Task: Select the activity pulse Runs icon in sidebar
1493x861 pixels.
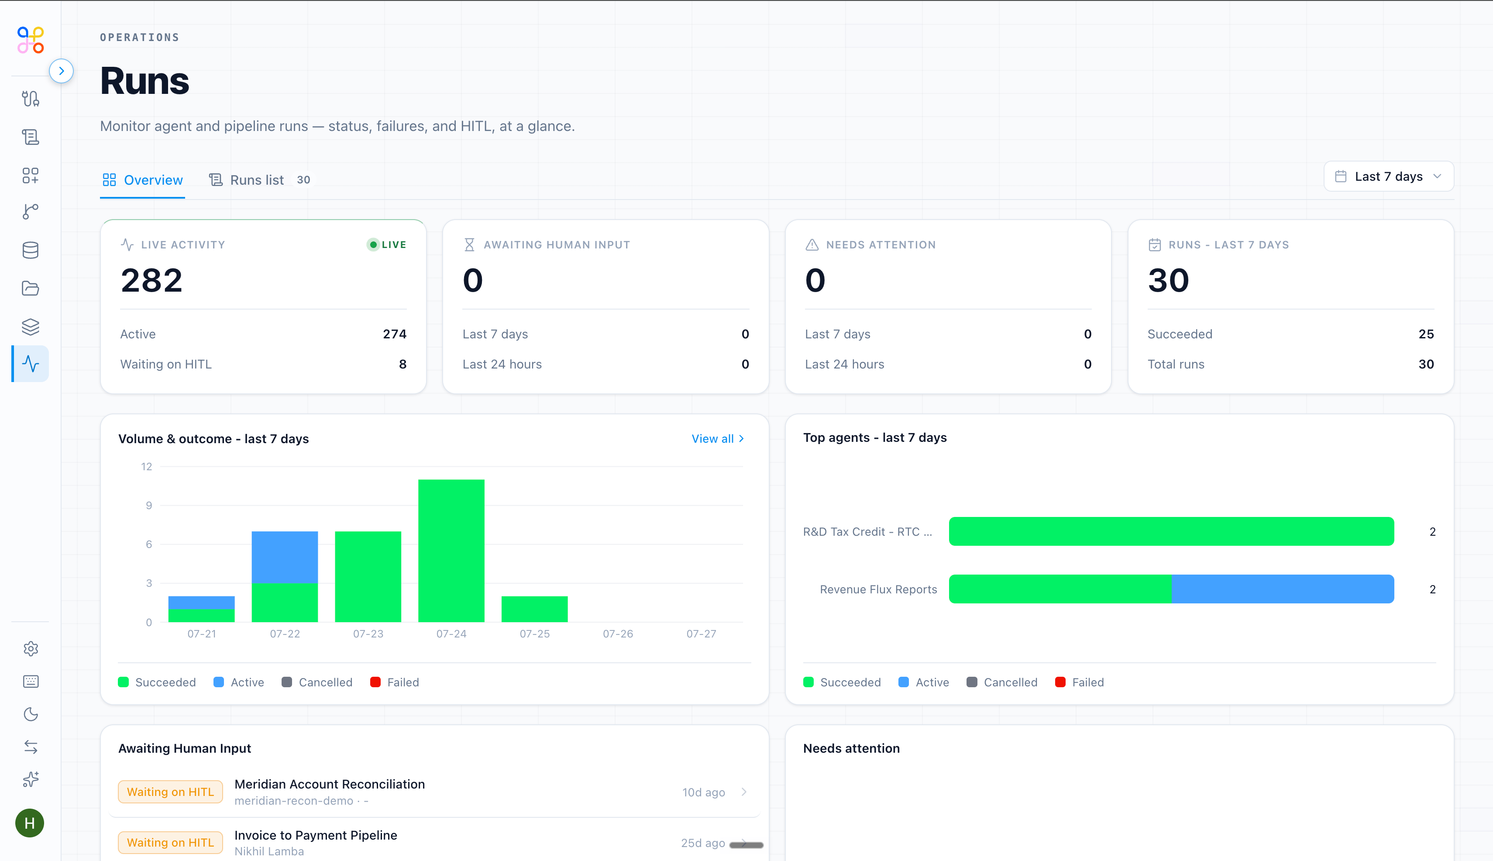Action: pyautogui.click(x=30, y=364)
